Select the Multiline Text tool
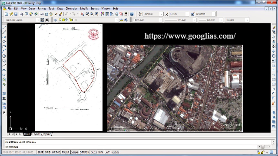Image resolution: width=278 pixels, height=156 pixels. tap(4, 113)
